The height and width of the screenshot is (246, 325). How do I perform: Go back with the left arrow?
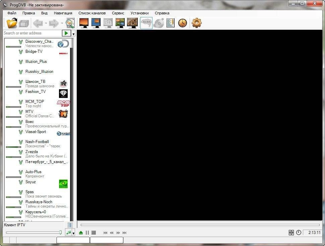(38, 23)
